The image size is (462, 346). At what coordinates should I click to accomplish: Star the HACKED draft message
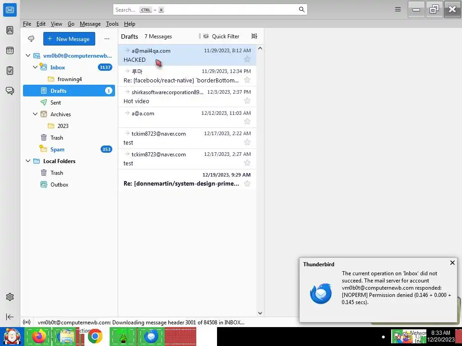click(x=247, y=59)
